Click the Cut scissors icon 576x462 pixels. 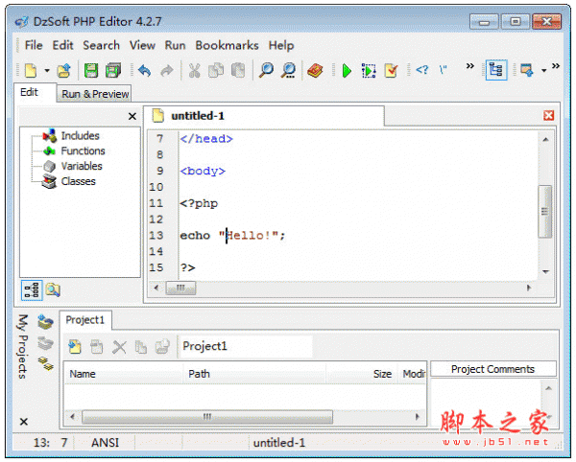click(x=194, y=70)
